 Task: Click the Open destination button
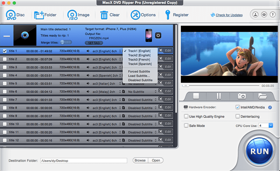point(156,160)
